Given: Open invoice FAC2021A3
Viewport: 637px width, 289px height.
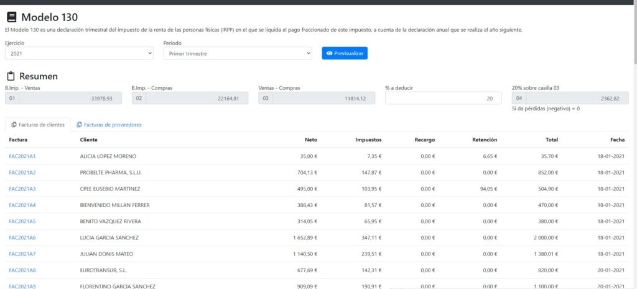Looking at the screenshot, I should [22, 189].
